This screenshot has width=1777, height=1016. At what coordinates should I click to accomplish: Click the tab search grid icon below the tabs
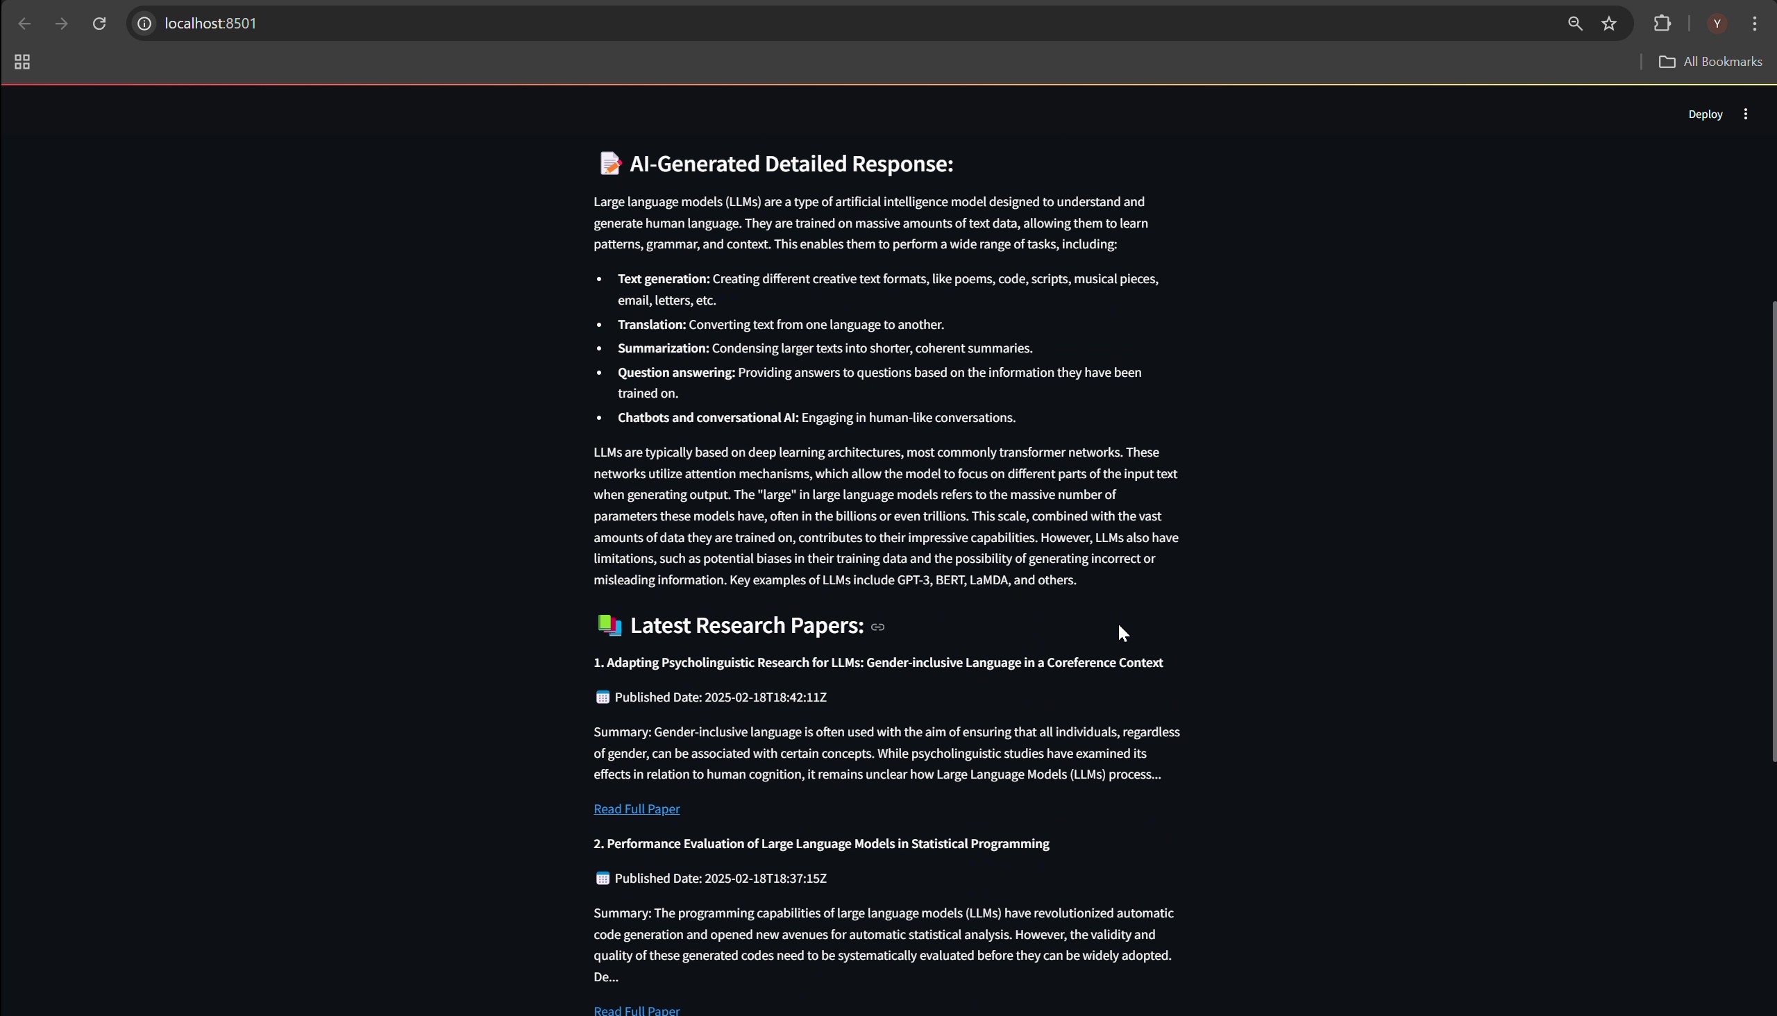22,61
